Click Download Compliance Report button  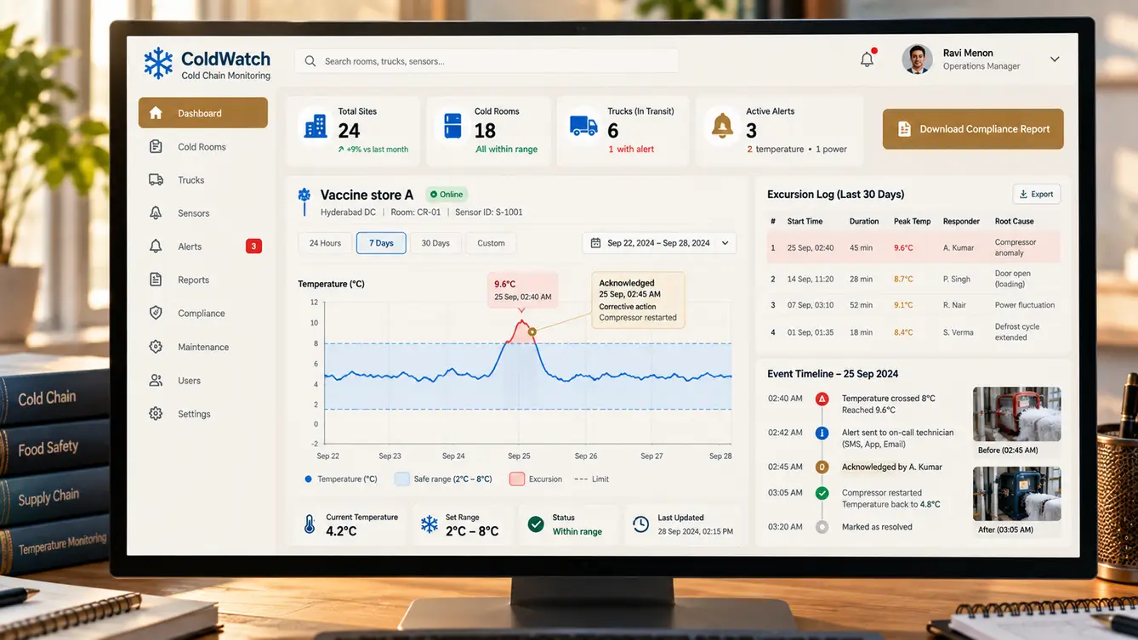973,129
